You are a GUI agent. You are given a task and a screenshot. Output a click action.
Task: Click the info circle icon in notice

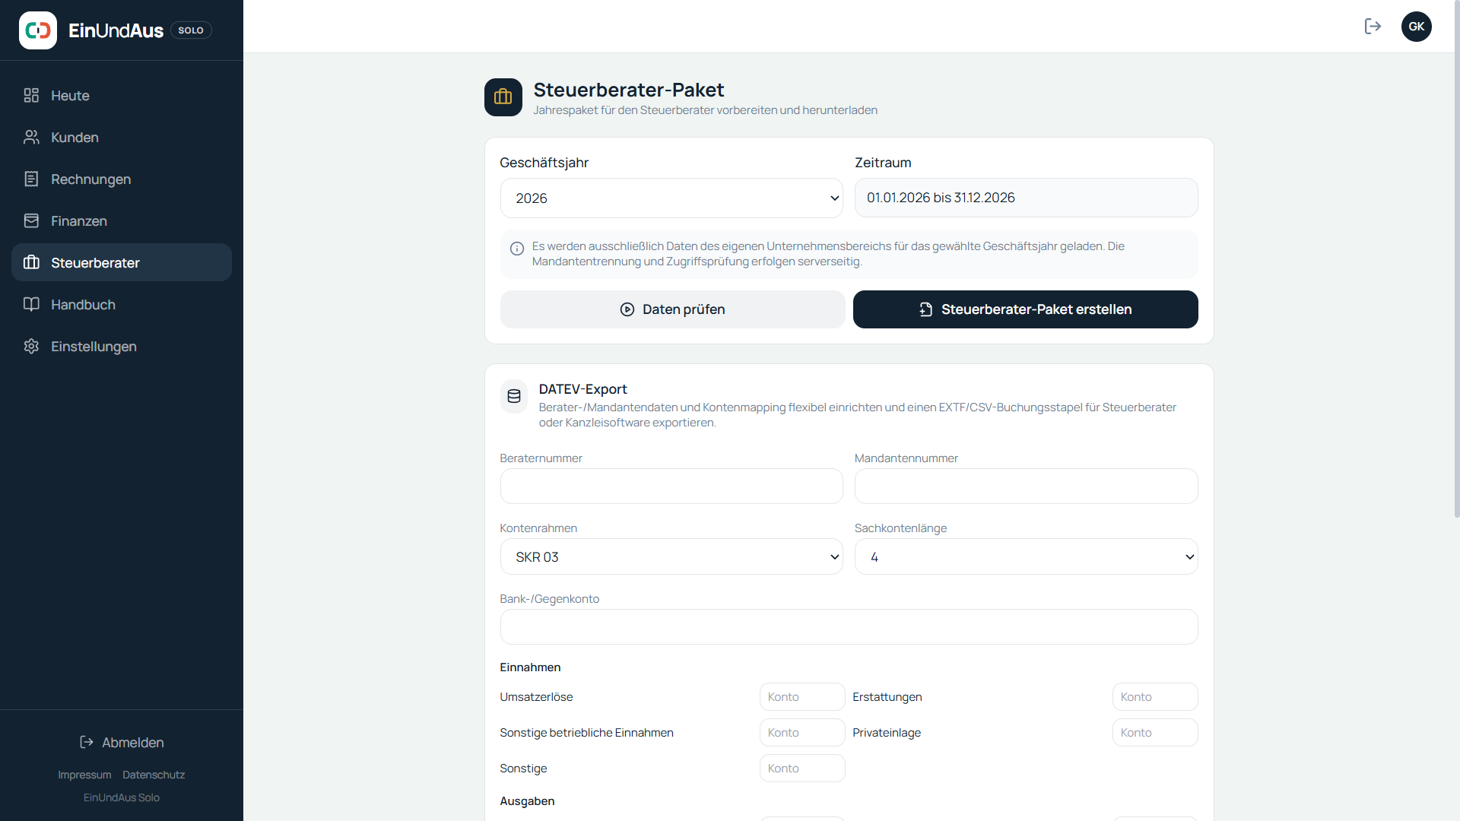[517, 249]
